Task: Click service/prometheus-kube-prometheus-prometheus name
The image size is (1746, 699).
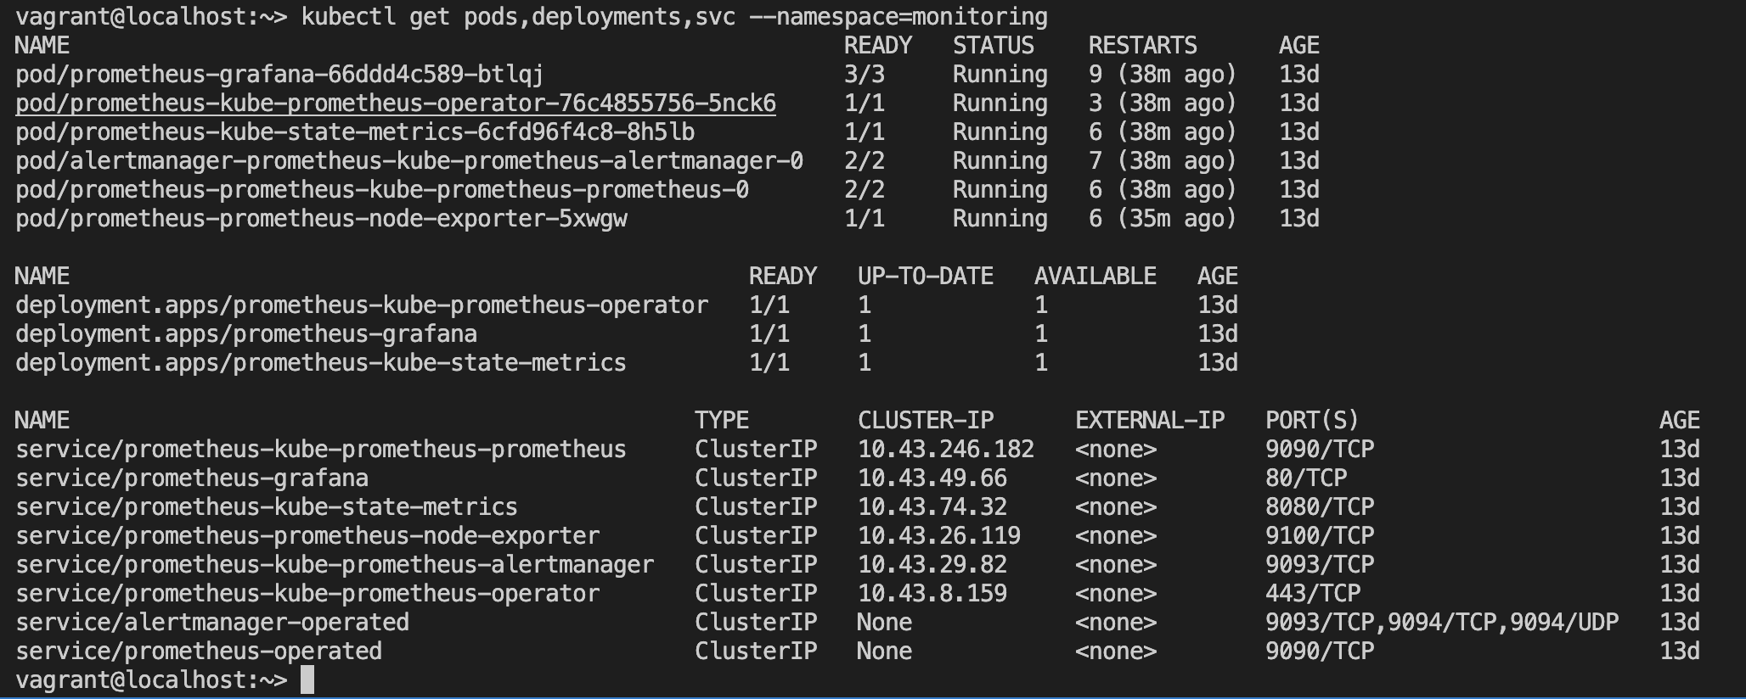Action: click(x=321, y=450)
